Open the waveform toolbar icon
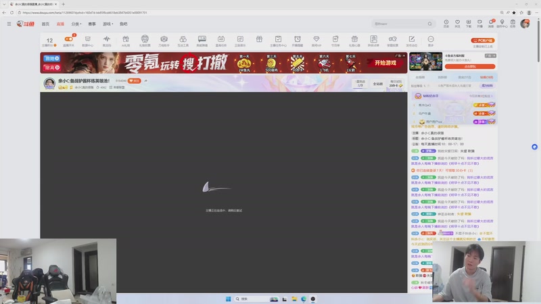Viewport: 541px width, 304px height. 107,41
